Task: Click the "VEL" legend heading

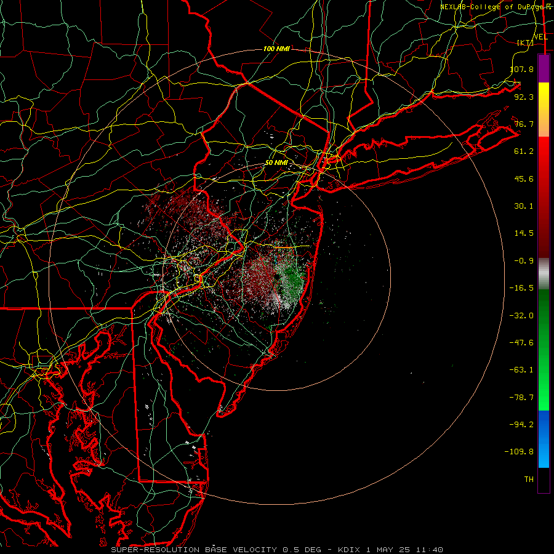Action: [x=540, y=37]
